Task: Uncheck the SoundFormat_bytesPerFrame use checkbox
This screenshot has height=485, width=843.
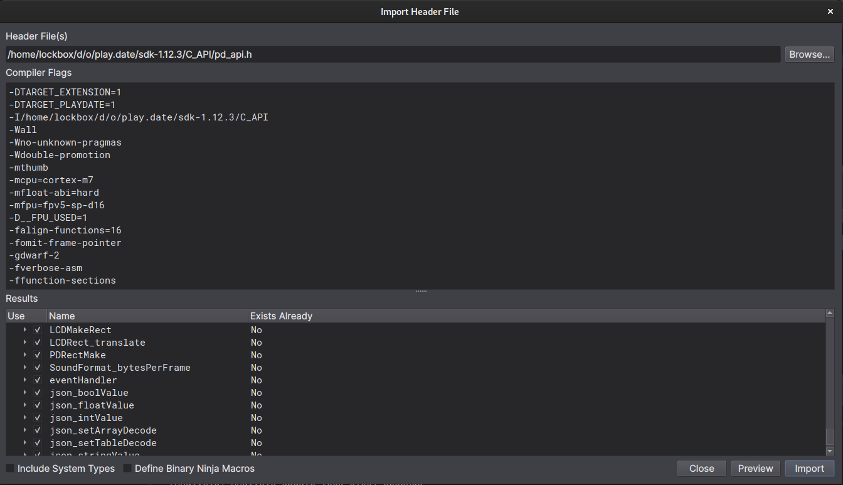Action: [x=38, y=368]
